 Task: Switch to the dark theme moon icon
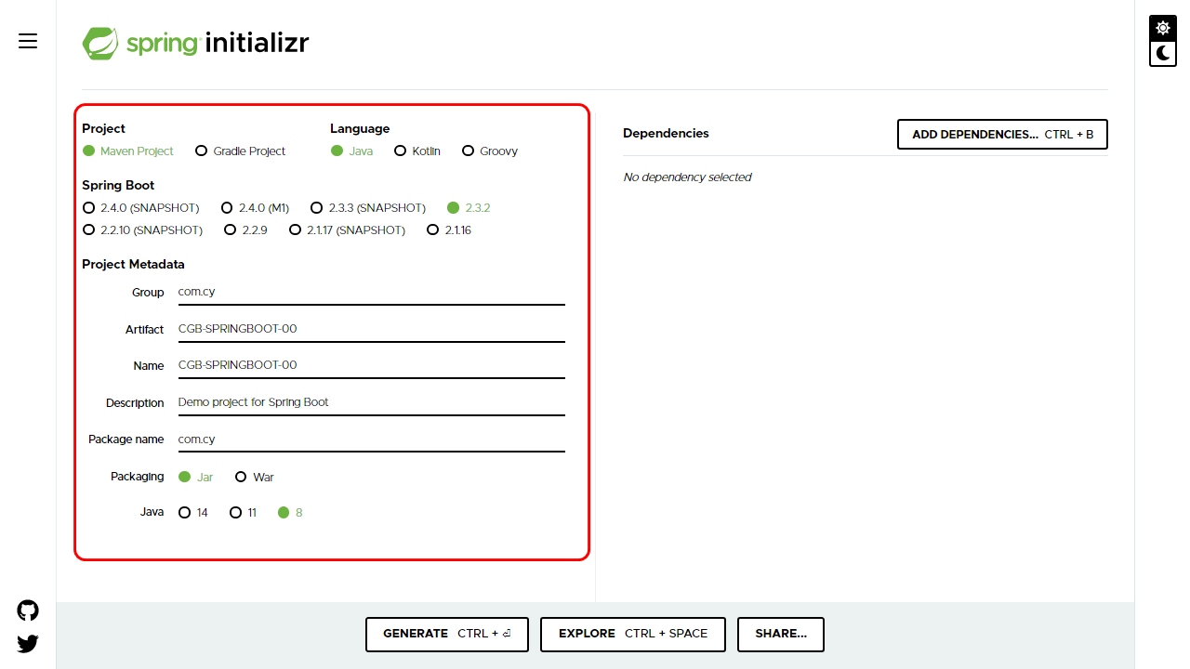[1163, 54]
